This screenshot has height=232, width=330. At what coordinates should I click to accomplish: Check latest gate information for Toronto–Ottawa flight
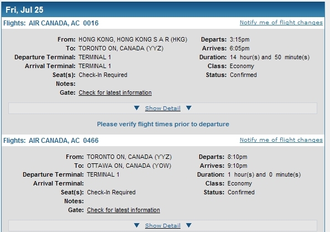[123, 210]
